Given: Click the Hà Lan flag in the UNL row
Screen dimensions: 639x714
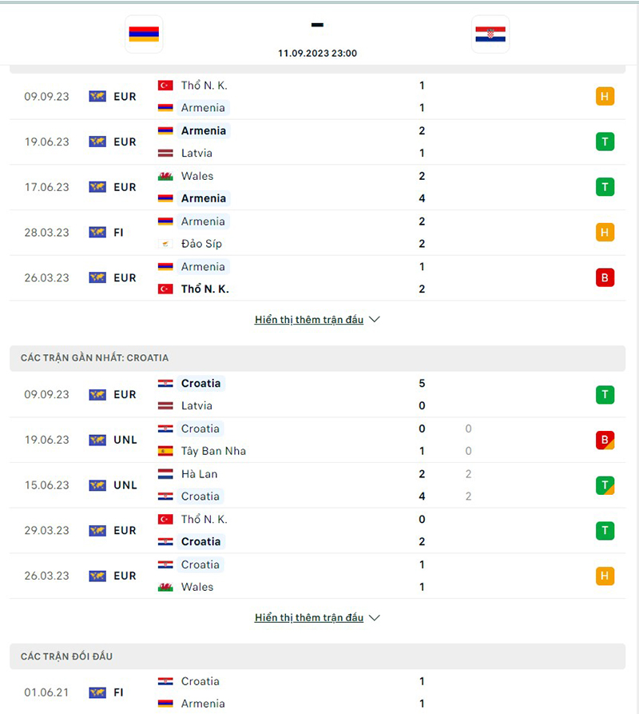Looking at the screenshot, I should (165, 473).
